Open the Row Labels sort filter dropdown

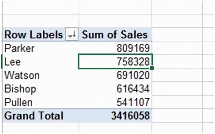(72, 34)
